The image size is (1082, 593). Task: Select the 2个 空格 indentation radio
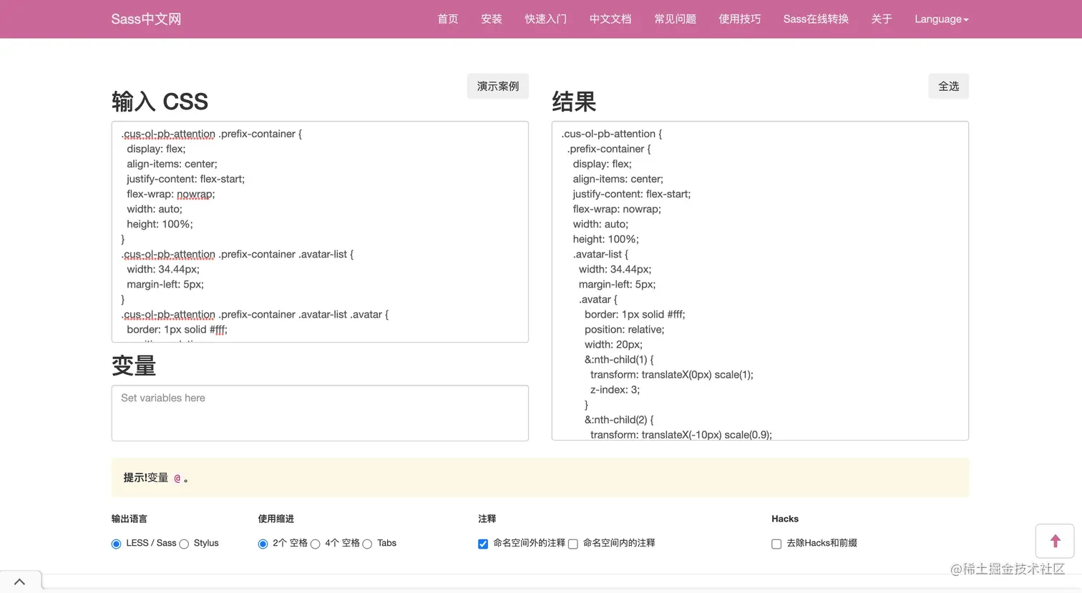point(263,544)
